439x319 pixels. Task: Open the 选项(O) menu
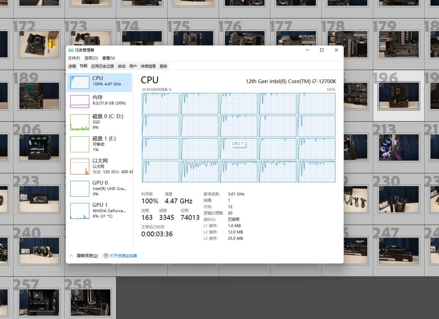pos(91,58)
